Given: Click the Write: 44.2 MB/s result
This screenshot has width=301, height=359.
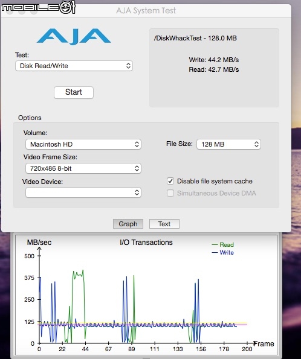Looking at the screenshot, I should tap(214, 60).
